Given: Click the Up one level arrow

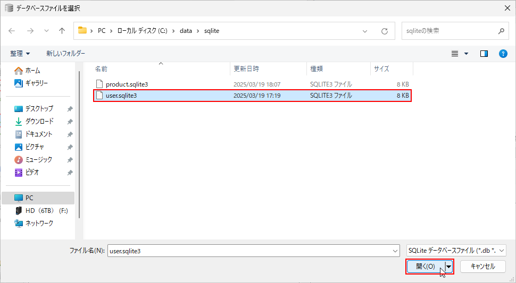Looking at the screenshot, I should pyautogui.click(x=62, y=31).
